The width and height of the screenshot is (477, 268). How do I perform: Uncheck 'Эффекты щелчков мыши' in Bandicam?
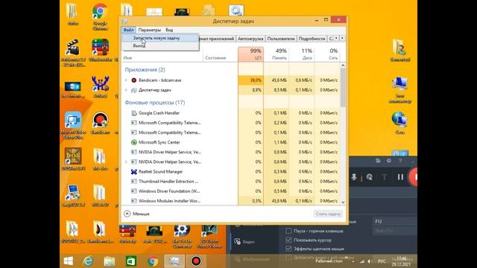[288, 249]
